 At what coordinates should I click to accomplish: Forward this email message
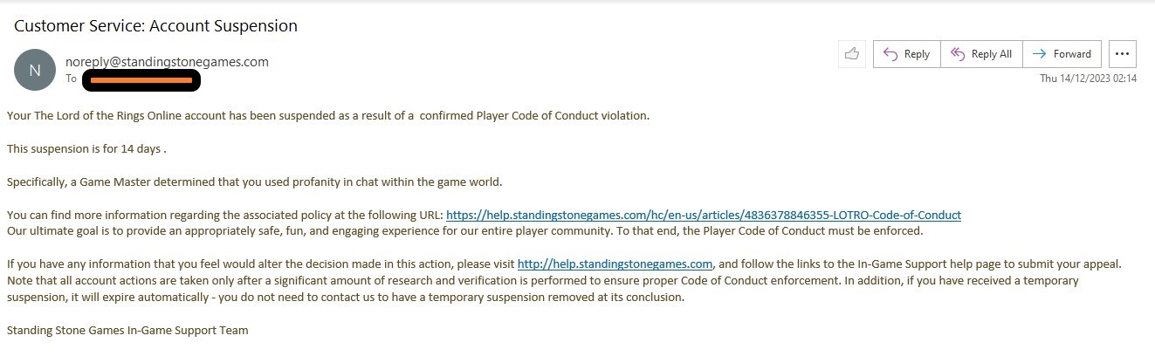(x=1062, y=54)
